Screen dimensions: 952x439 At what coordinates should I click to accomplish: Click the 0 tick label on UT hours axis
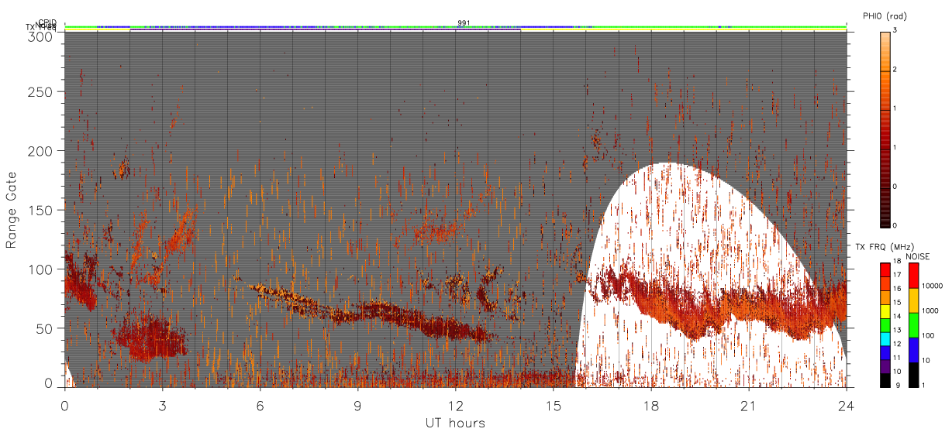pyautogui.click(x=65, y=406)
